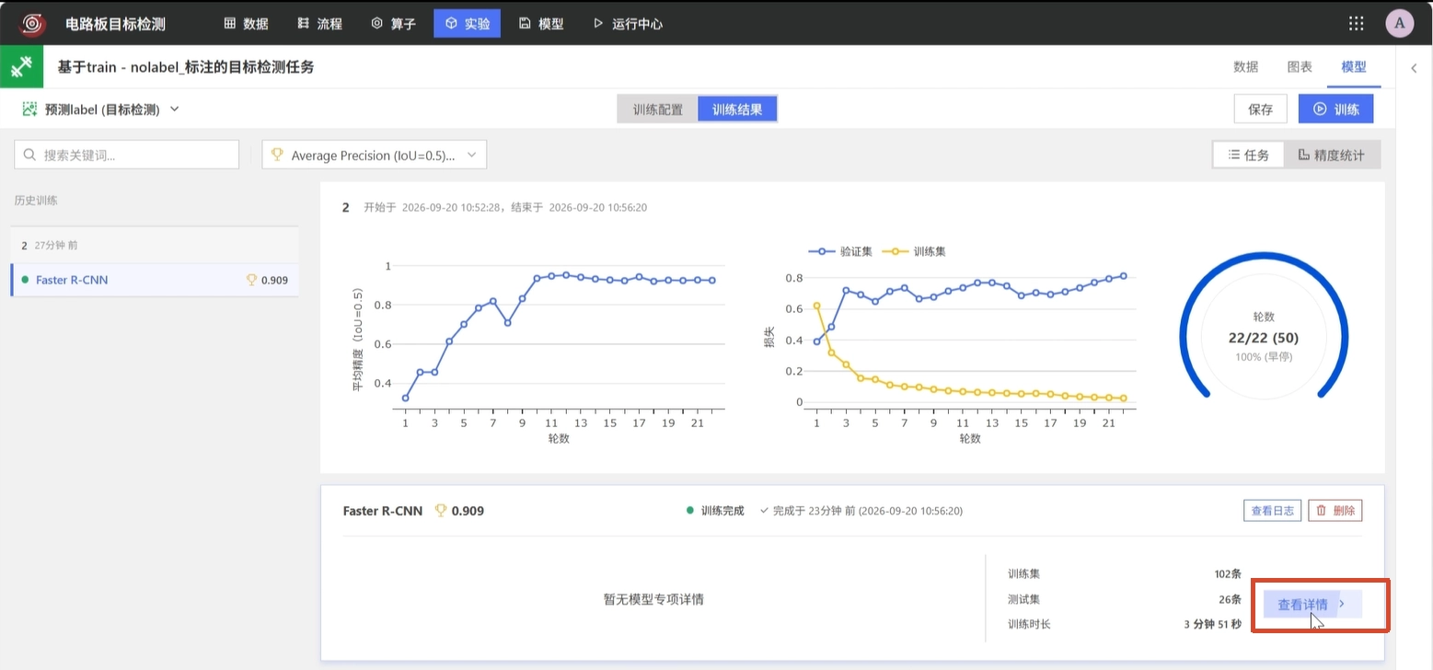1433x670 pixels.
Task: Expand the 预测label (目标检测) dropdown
Action: click(101, 110)
